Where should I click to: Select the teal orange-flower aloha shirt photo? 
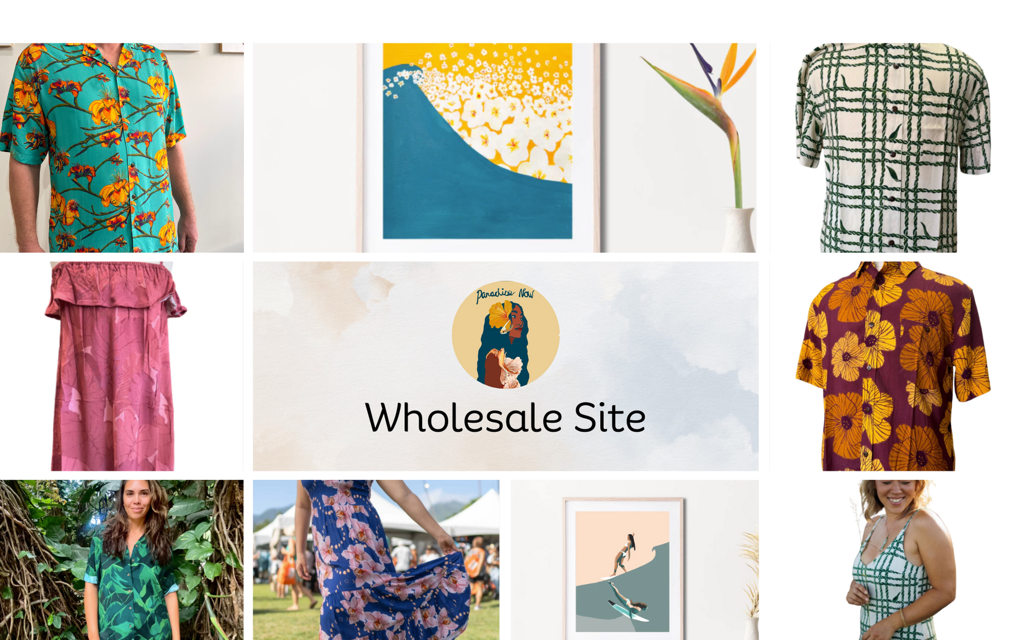pyautogui.click(x=121, y=148)
